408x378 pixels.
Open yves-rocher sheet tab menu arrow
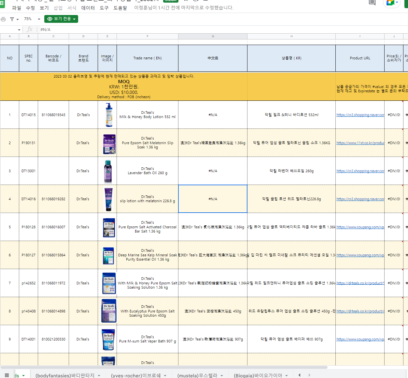pyautogui.click(x=165, y=375)
